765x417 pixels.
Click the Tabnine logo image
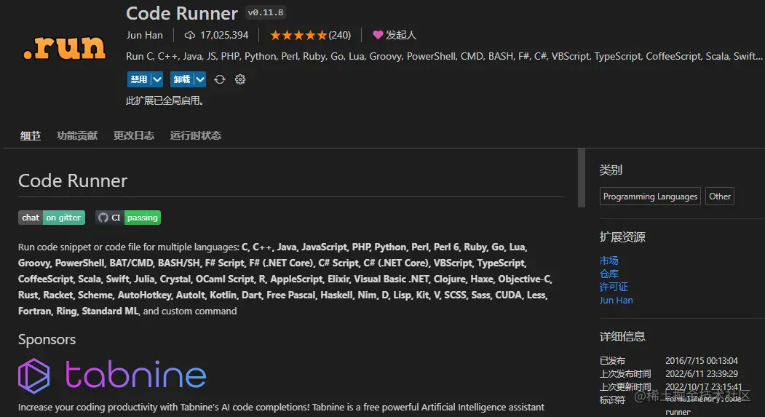(112, 376)
